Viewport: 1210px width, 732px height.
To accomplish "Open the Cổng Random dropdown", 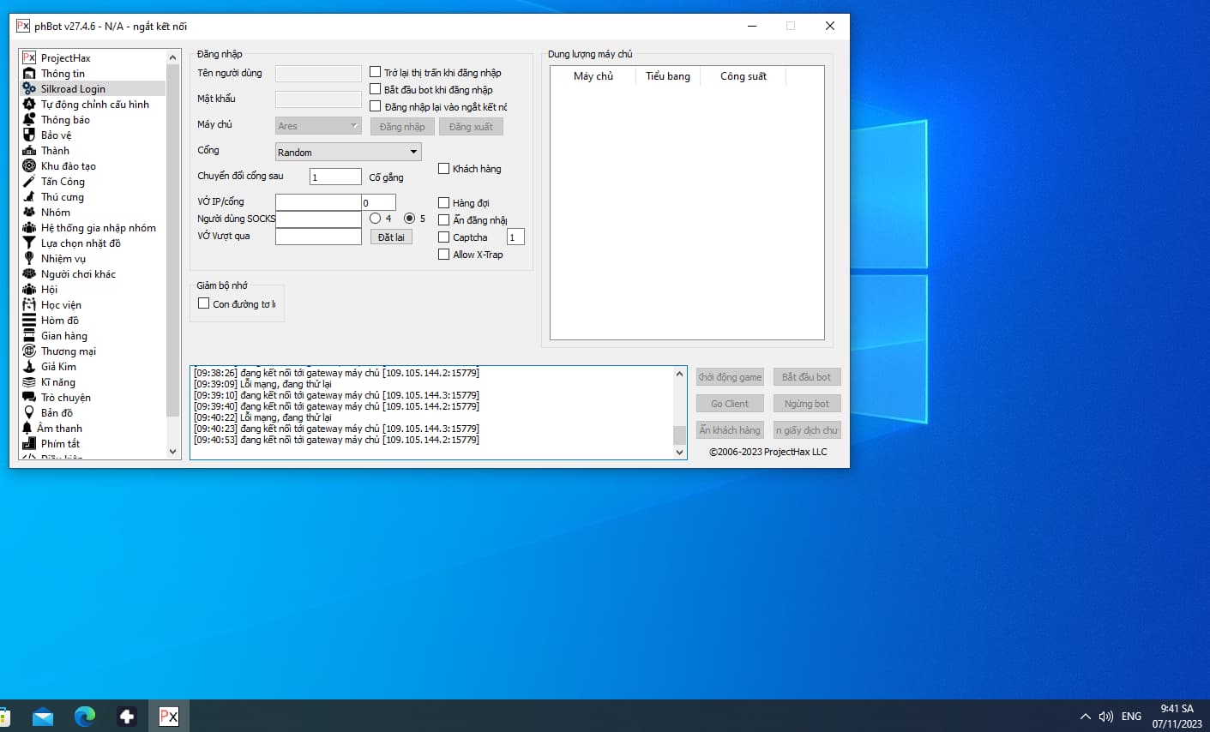I will 347,153.
